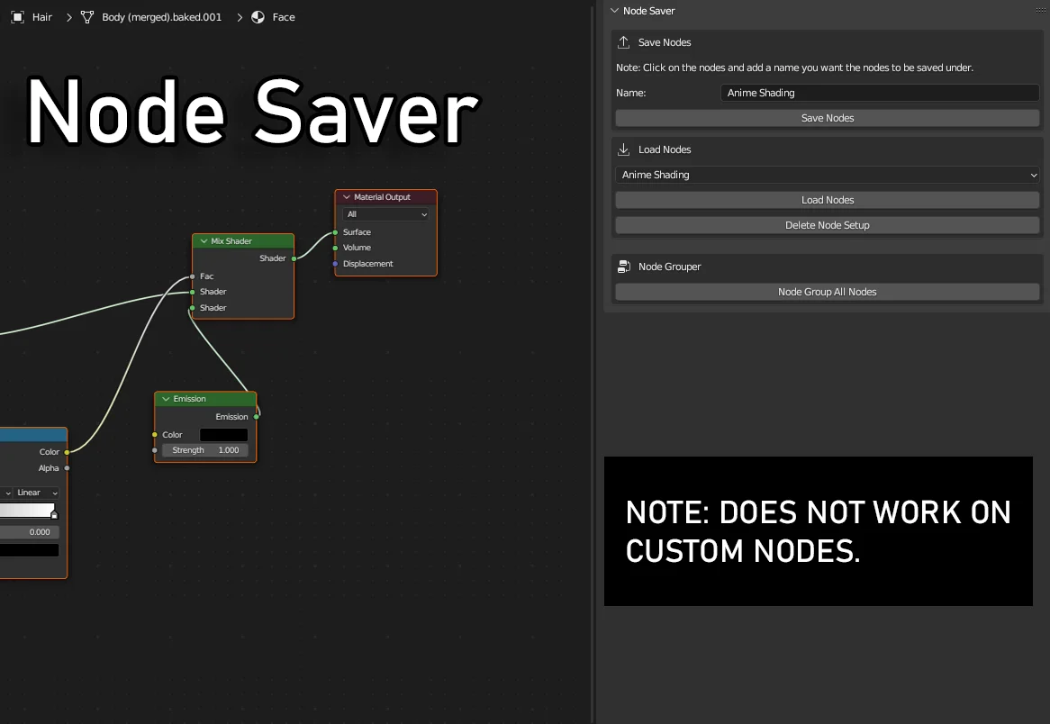The height and width of the screenshot is (724, 1050).
Task: Click the mesh icon beside Body (merged).baked.001
Action: 87,17
